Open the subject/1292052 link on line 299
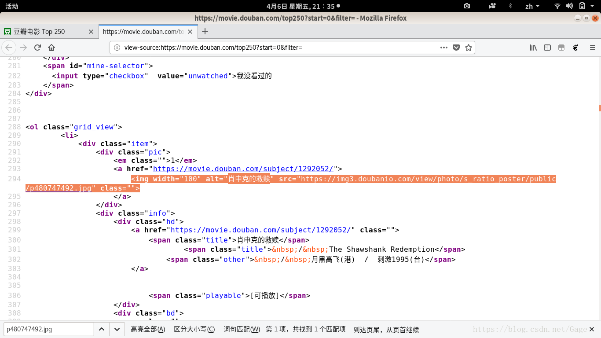This screenshot has height=338, width=601. tap(260, 230)
